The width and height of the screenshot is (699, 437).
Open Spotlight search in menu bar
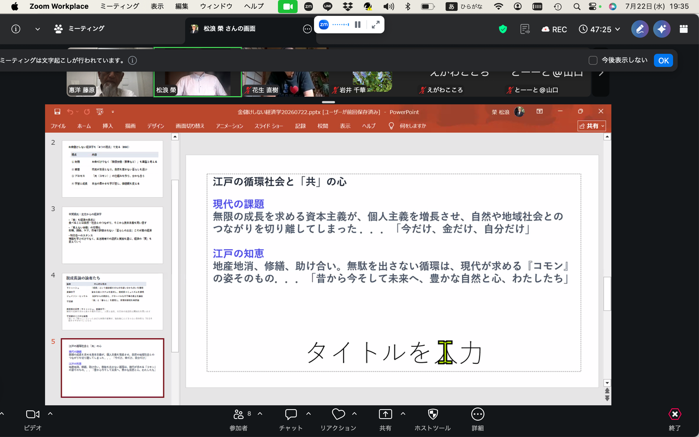(x=578, y=7)
